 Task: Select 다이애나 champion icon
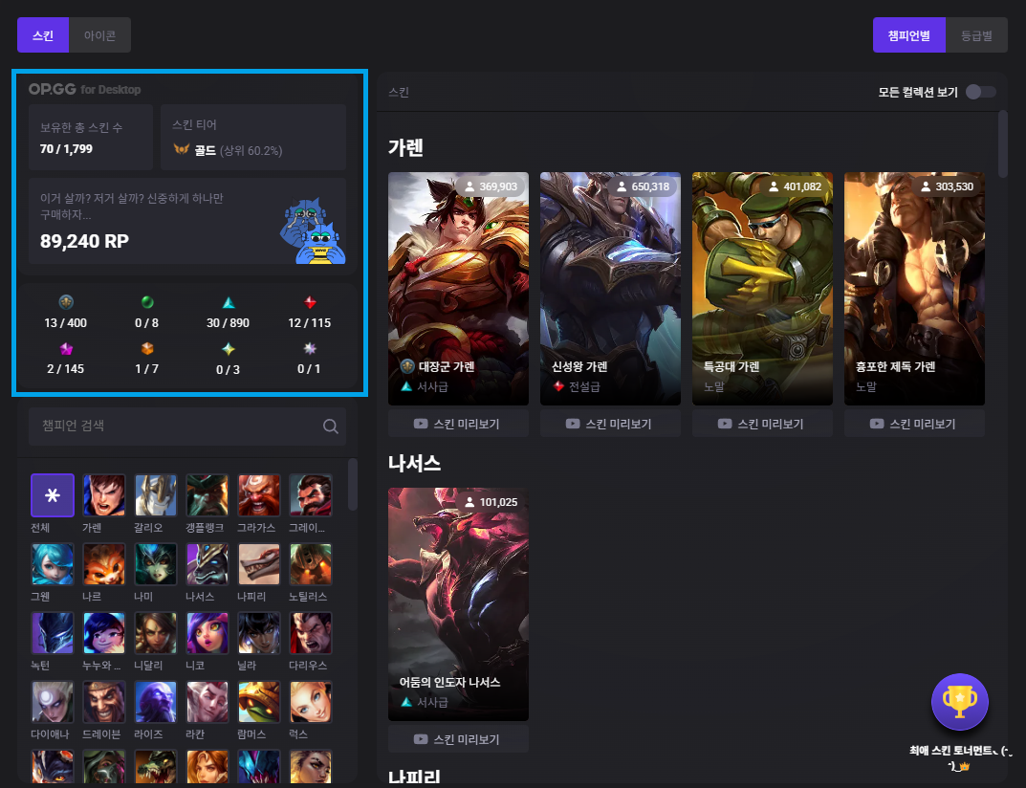click(x=53, y=702)
